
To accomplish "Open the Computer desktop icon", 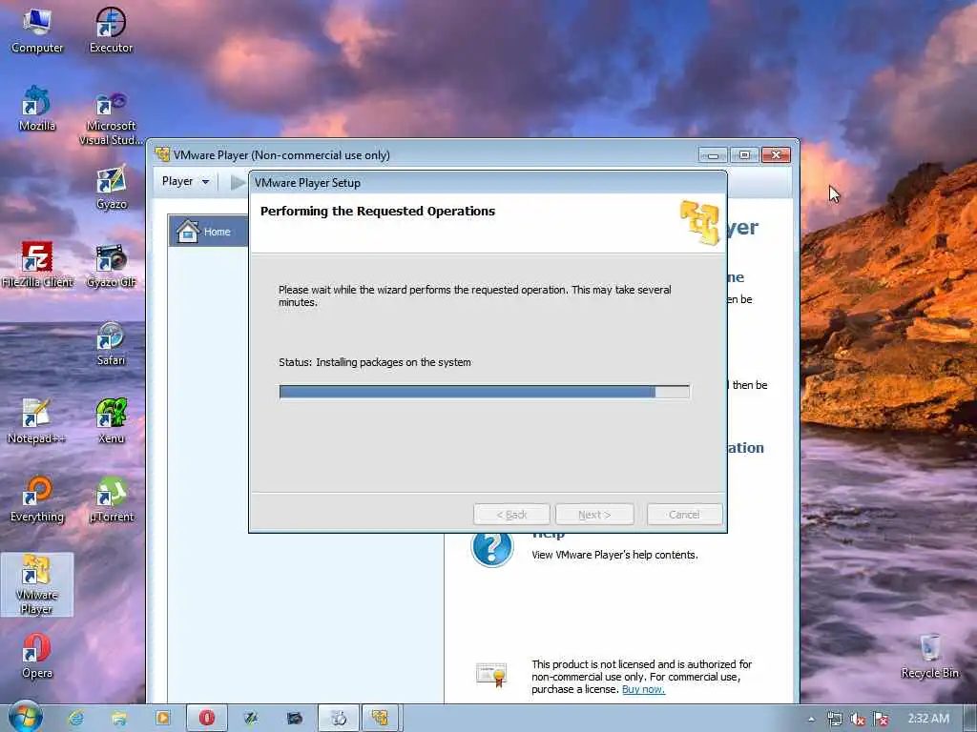I will [x=37, y=31].
